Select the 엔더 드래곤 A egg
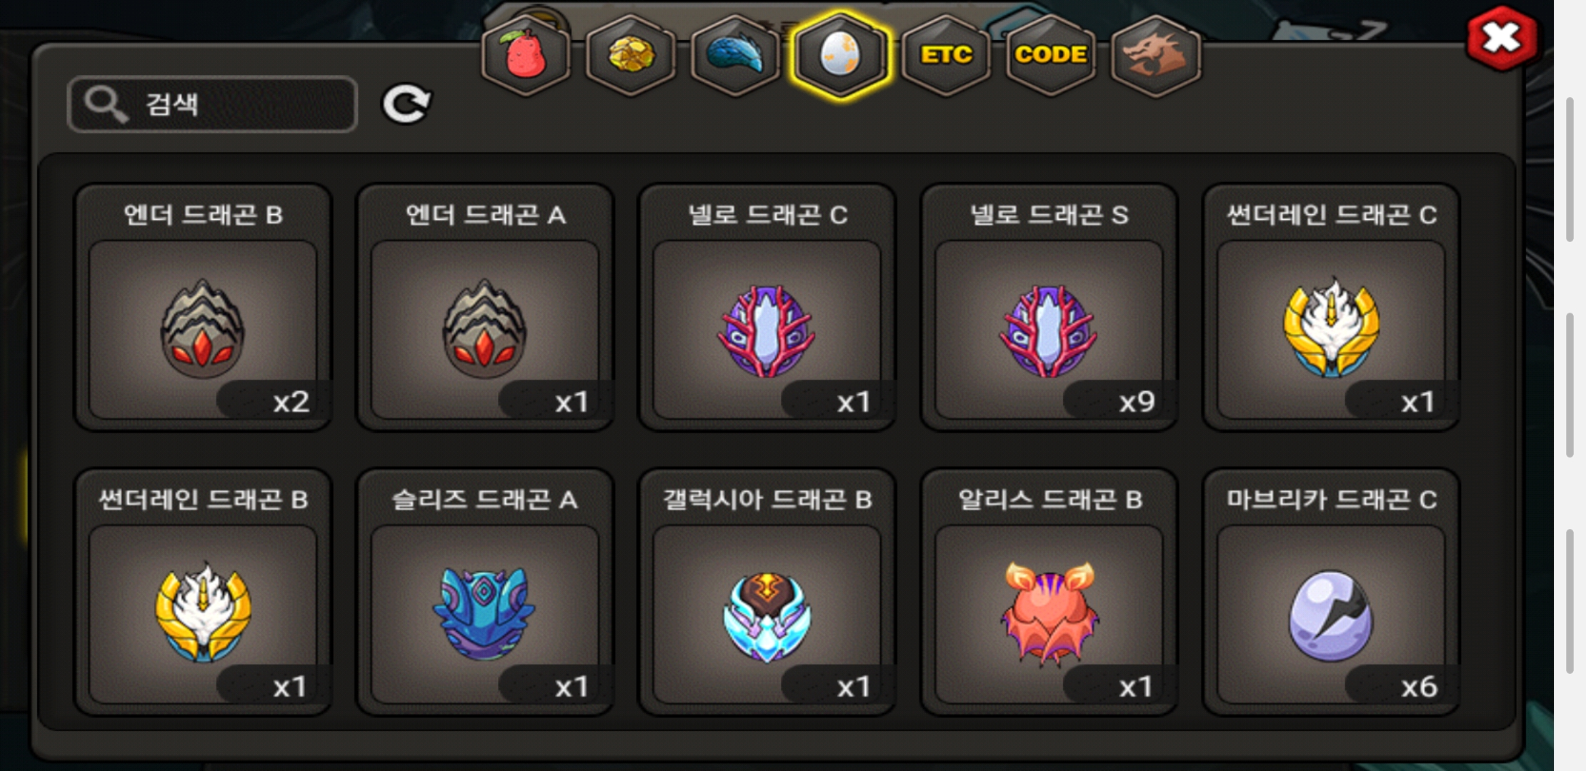 (x=485, y=307)
